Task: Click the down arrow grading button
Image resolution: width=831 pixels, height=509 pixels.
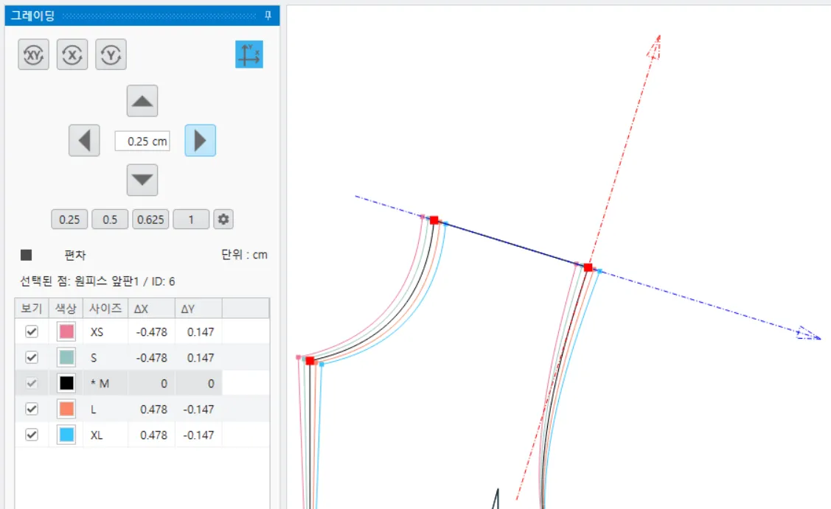Action: point(142,180)
